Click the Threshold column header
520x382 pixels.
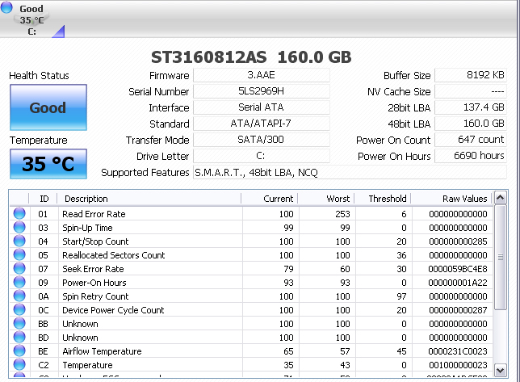coord(383,199)
